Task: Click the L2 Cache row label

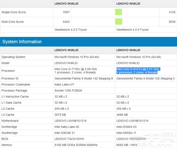Action: pyautogui.click(x=8, y=109)
